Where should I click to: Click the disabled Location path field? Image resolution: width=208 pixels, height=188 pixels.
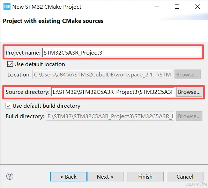point(102,74)
